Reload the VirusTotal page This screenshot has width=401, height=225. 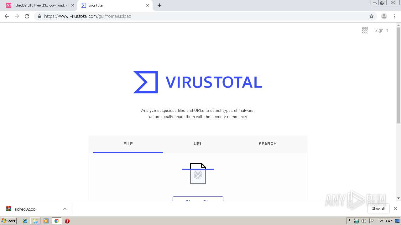27,16
